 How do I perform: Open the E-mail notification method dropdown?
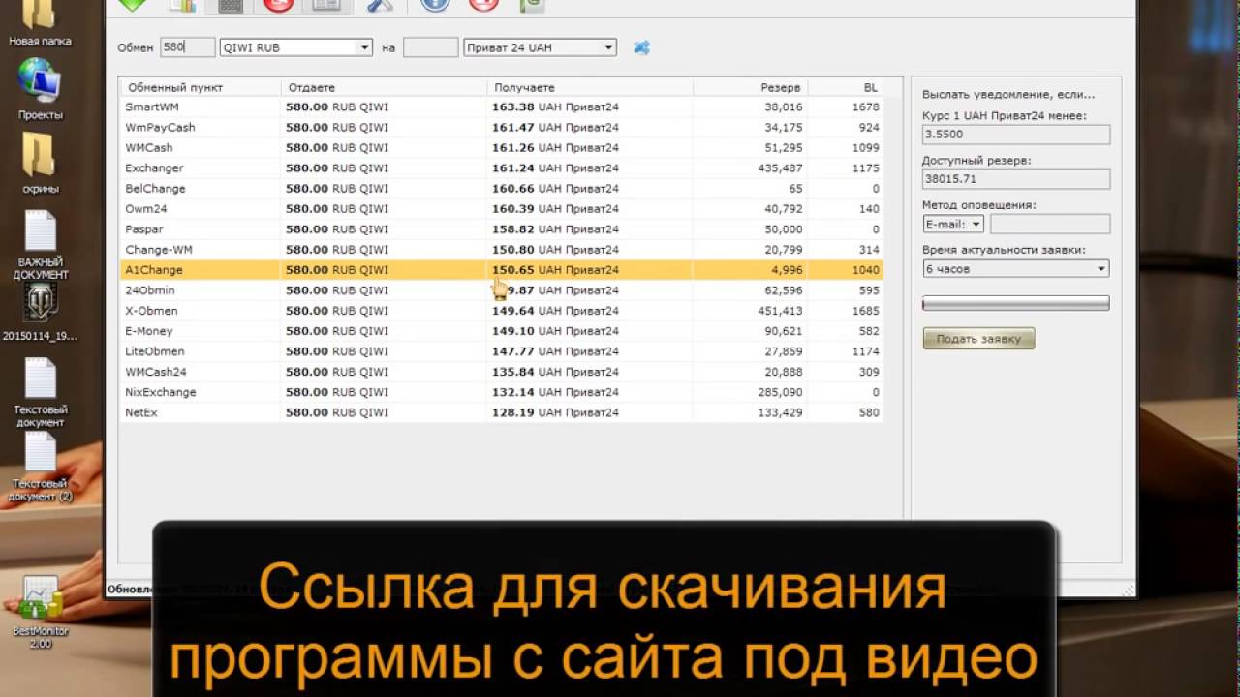[953, 224]
